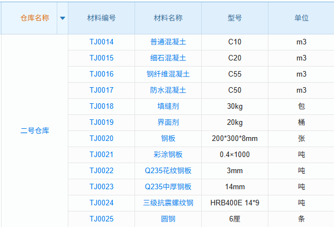This screenshot has width=334, height=227.
Task: Open material code TJ0014 link
Action: 101,42
